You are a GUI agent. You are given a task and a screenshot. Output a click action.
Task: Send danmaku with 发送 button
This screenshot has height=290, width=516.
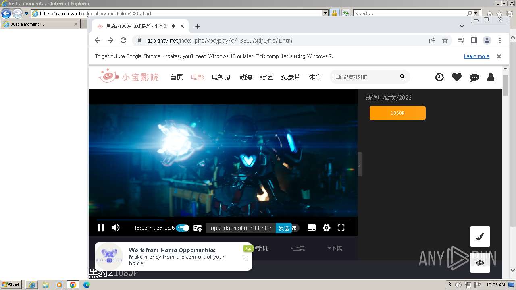click(284, 228)
